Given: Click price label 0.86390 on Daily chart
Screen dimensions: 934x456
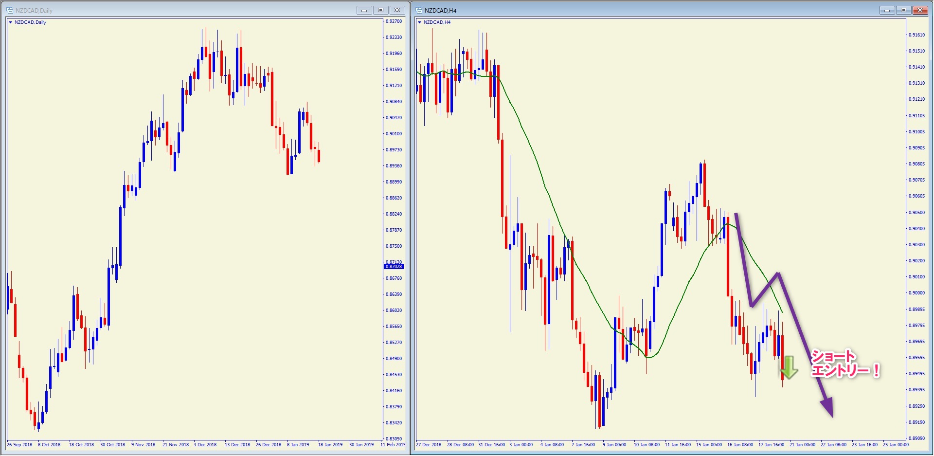Looking at the screenshot, I should point(394,294).
